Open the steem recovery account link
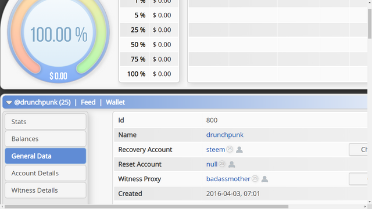 [x=216, y=150]
